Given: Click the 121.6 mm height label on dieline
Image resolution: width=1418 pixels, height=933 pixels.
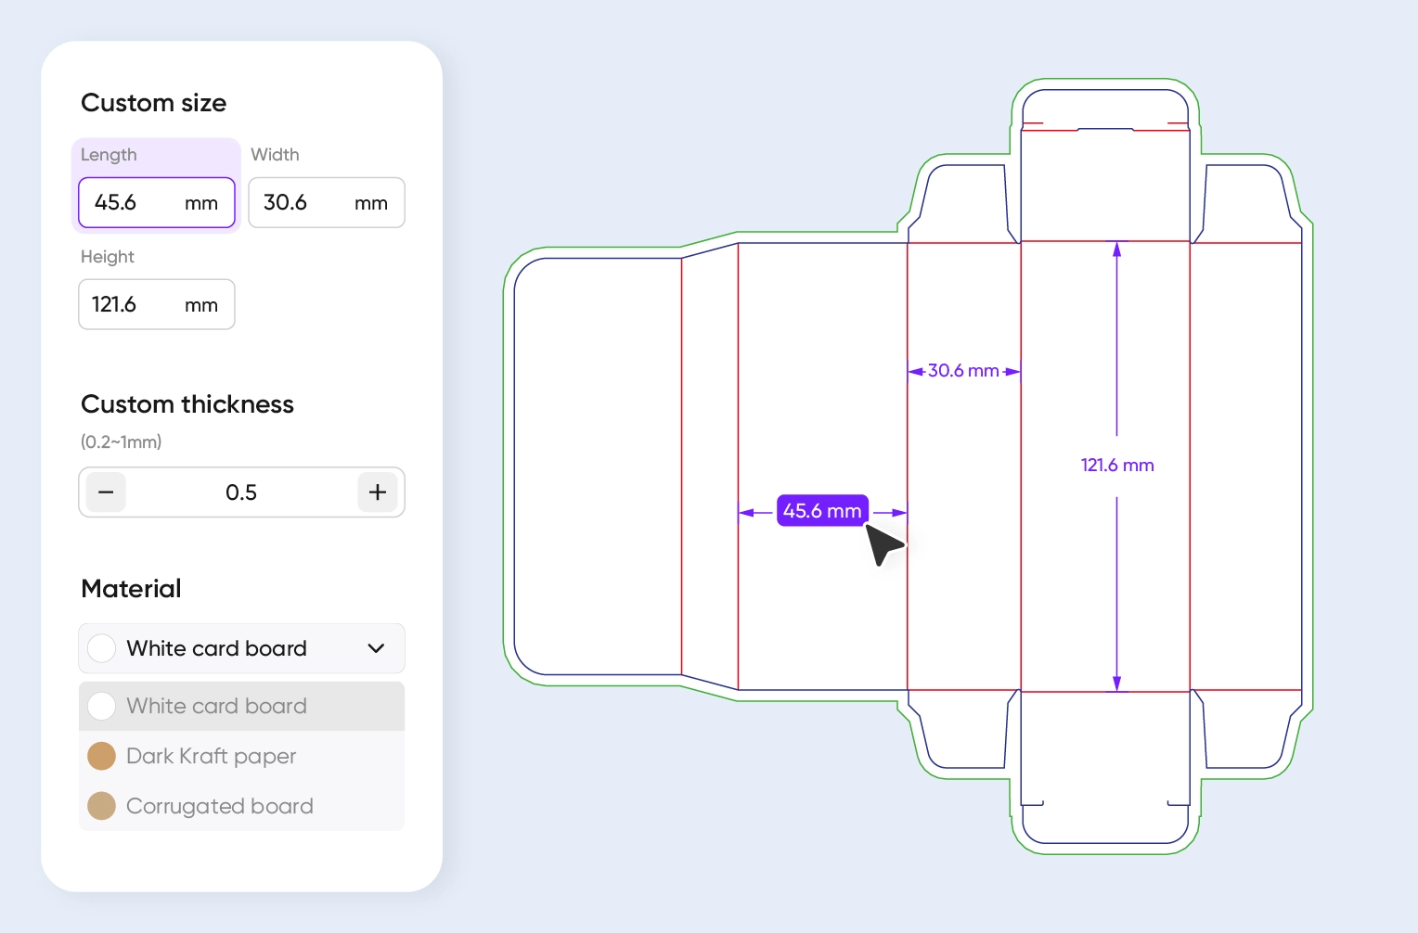Looking at the screenshot, I should (x=1117, y=465).
